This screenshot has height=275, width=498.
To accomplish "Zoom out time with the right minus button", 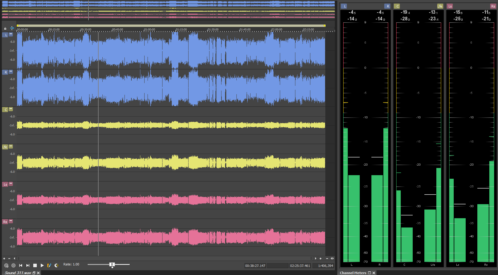I will (x=327, y=259).
